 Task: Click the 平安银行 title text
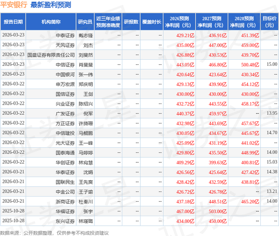coord(14,5)
